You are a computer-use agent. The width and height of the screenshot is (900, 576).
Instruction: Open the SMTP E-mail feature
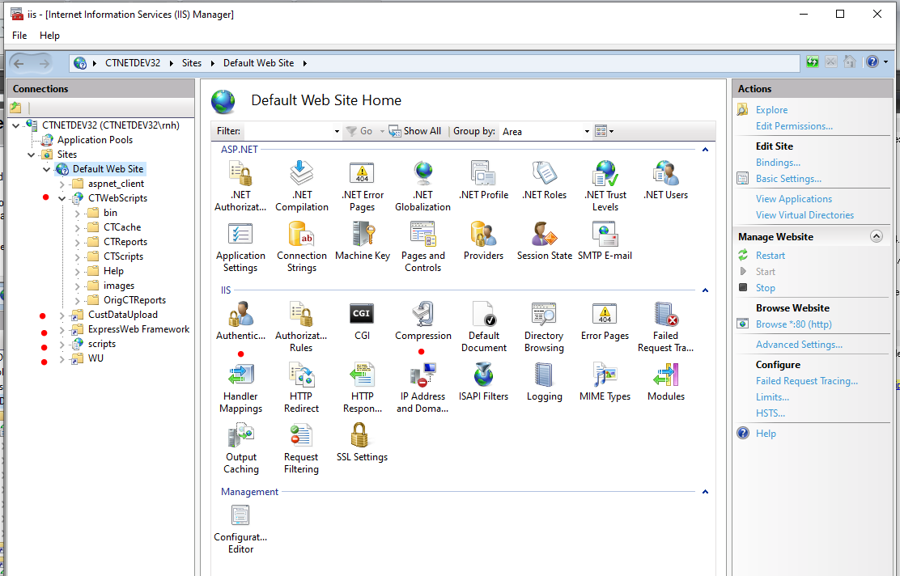click(x=605, y=241)
